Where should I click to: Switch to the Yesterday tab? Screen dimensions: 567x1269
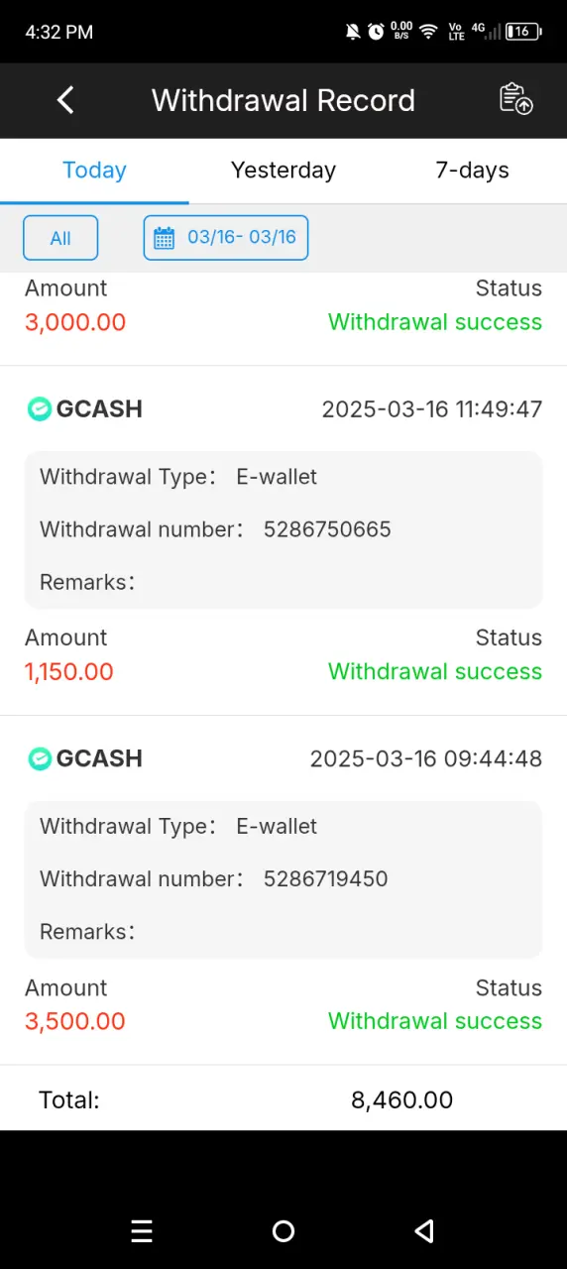click(x=283, y=171)
